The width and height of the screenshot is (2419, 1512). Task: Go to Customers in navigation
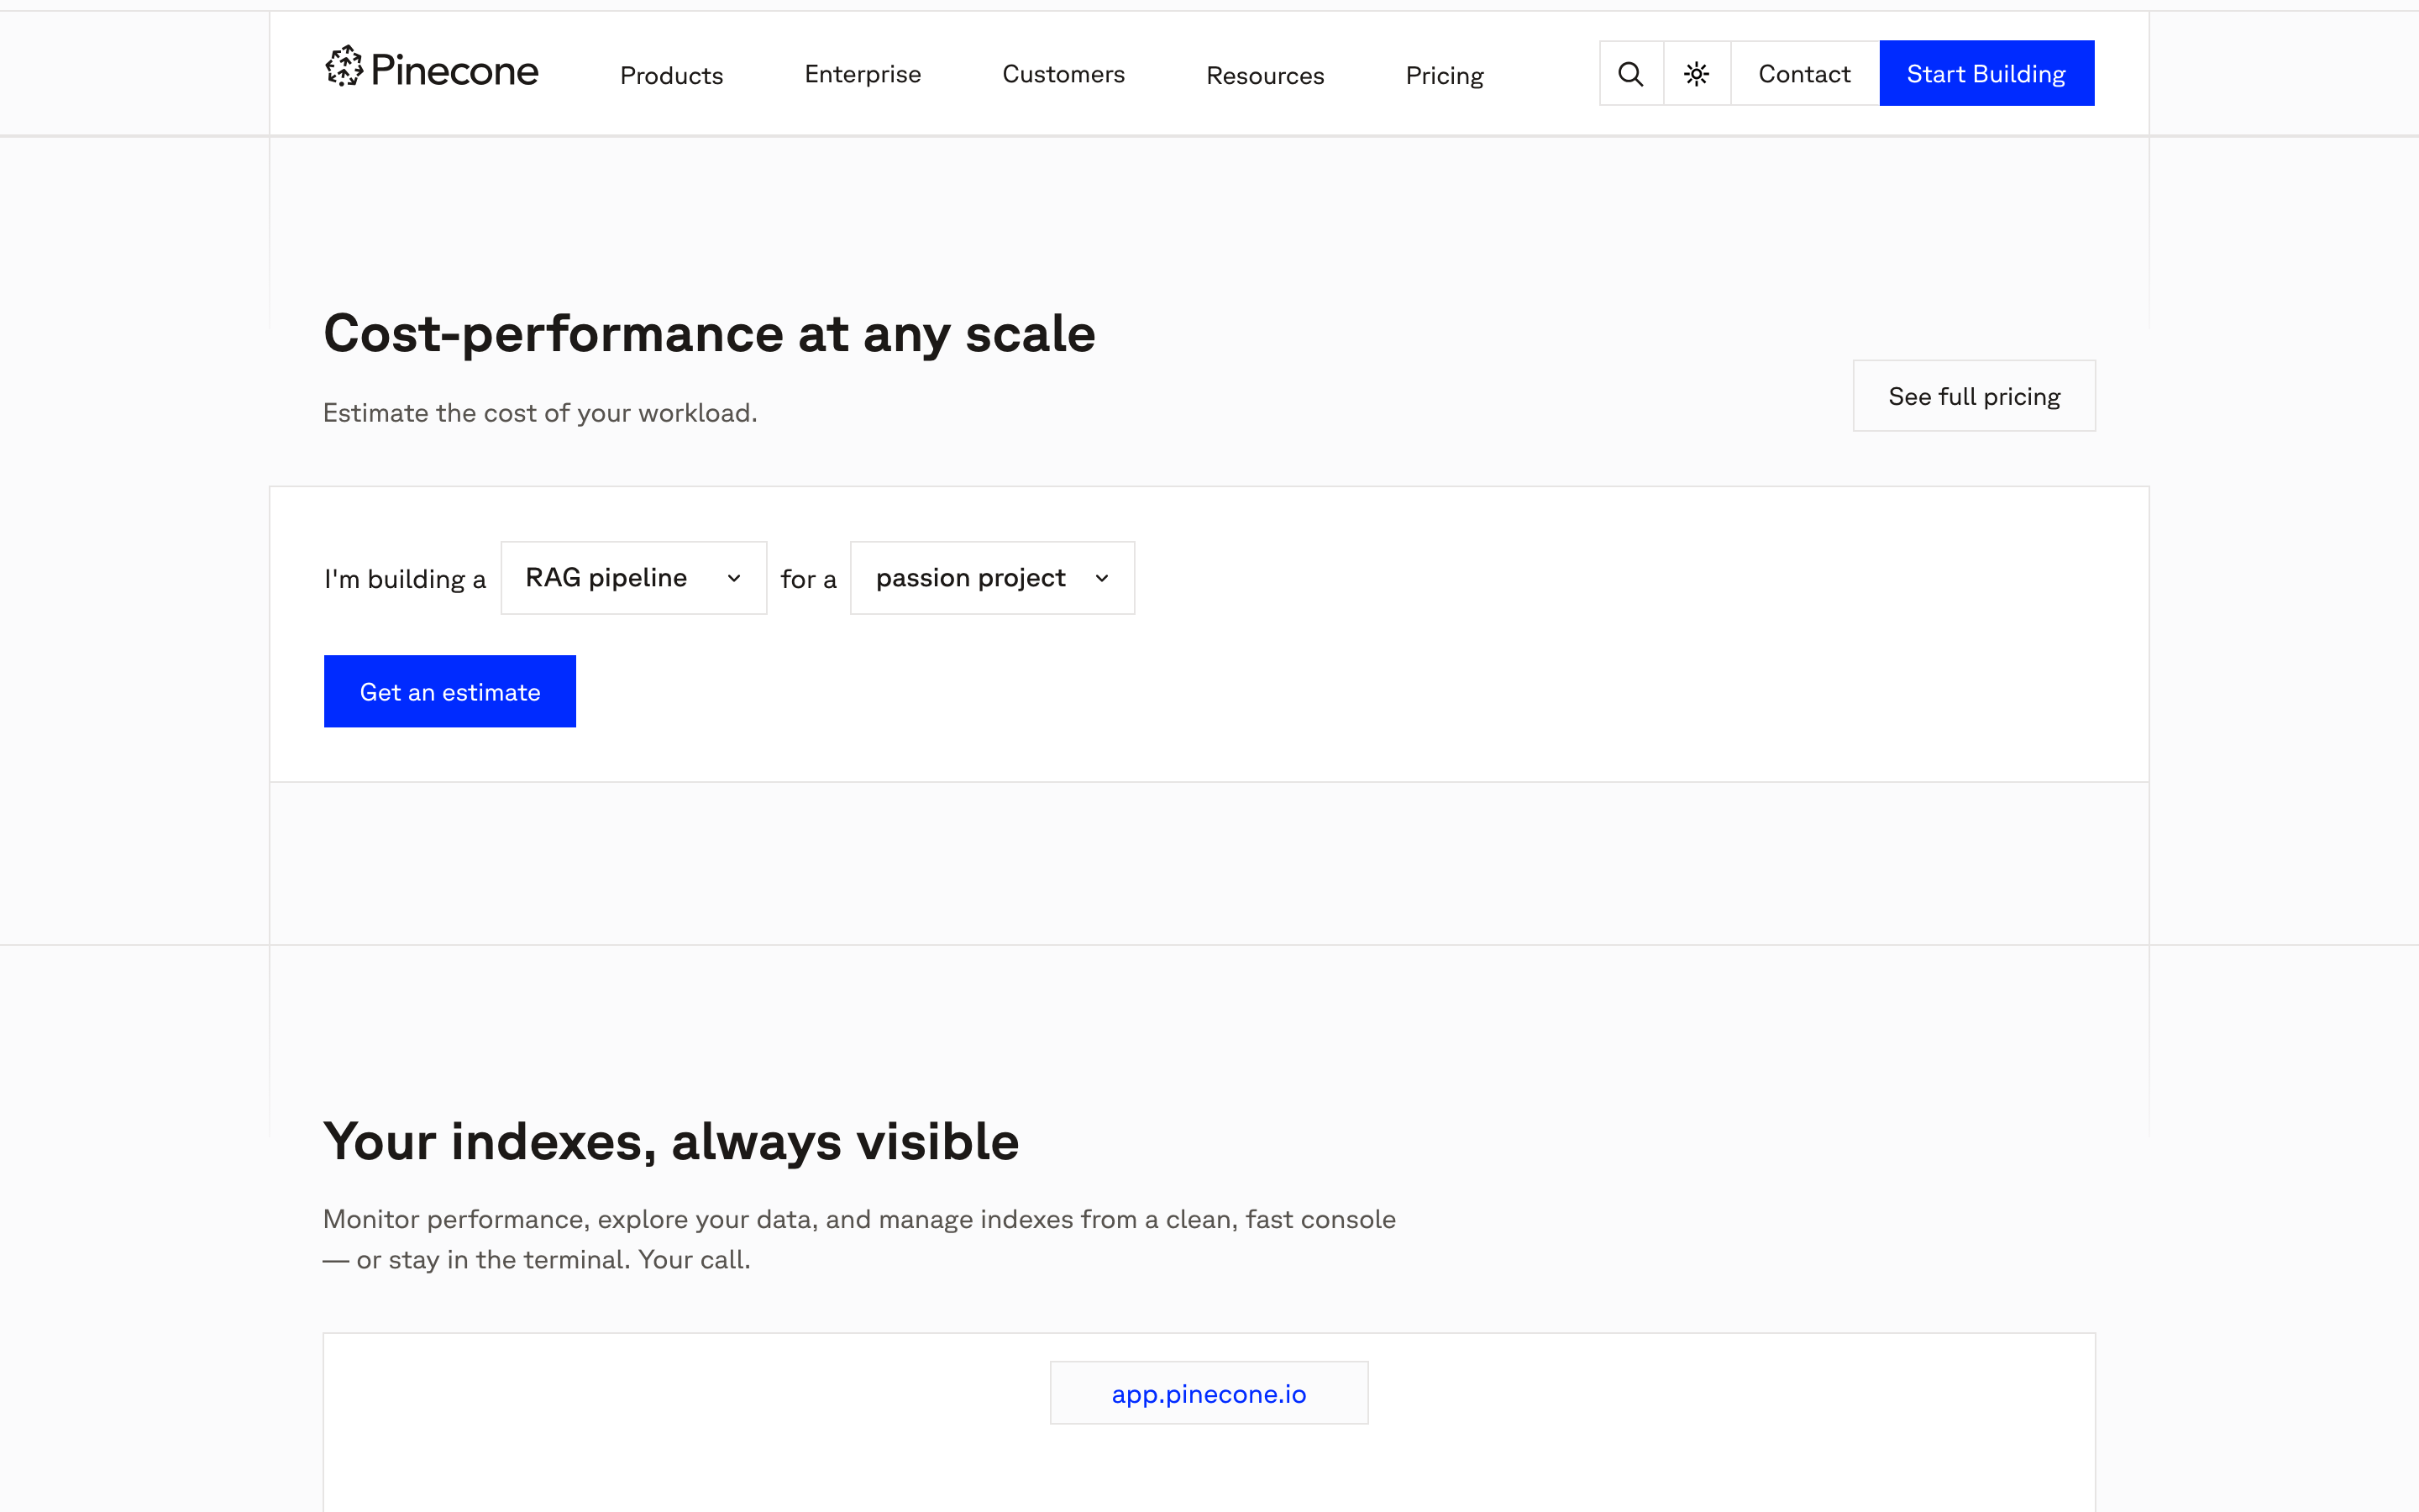(1063, 74)
